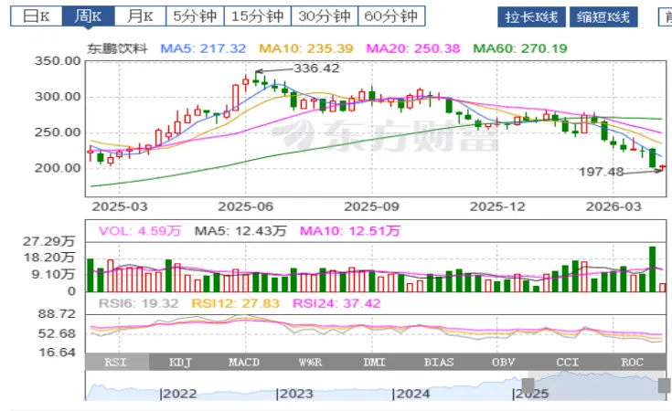Click the 200.00 price axis label

pyautogui.click(x=58, y=168)
